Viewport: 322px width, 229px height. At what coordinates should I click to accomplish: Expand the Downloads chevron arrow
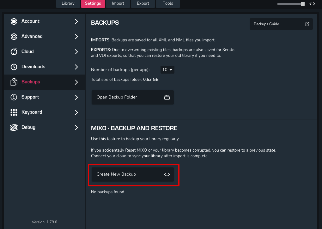(76, 67)
